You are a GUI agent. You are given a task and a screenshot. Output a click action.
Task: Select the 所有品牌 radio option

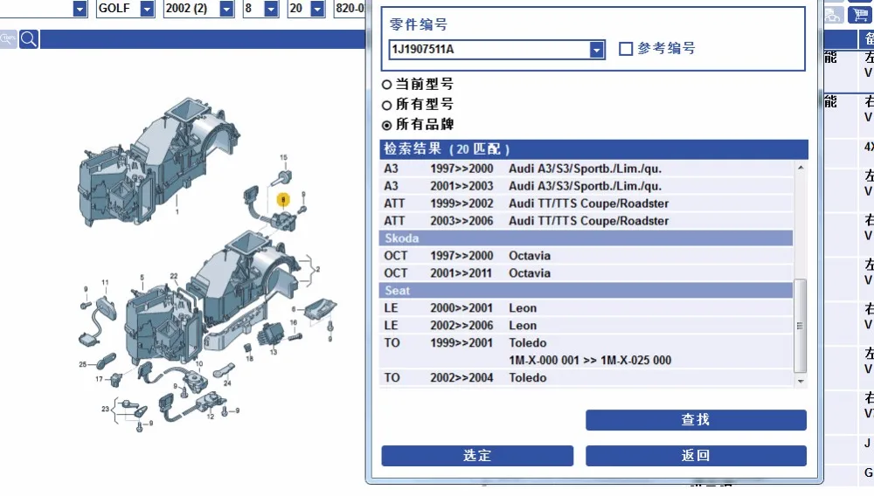tap(386, 125)
